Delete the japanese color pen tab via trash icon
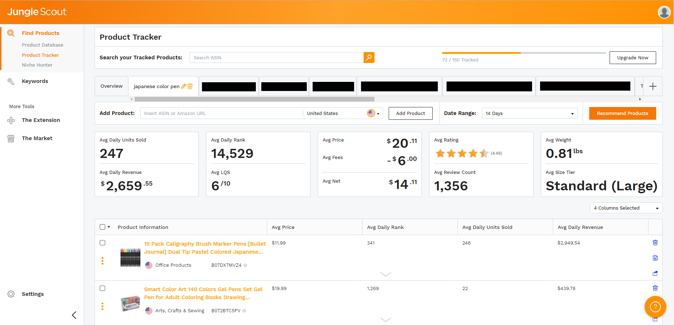The image size is (674, 325). point(190,86)
